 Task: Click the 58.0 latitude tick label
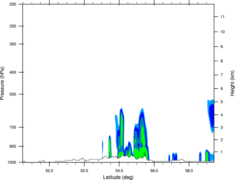tap(189, 171)
